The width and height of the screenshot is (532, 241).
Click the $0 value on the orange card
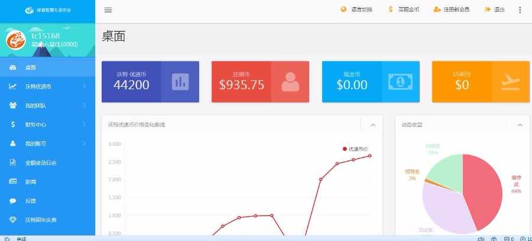[x=462, y=84]
